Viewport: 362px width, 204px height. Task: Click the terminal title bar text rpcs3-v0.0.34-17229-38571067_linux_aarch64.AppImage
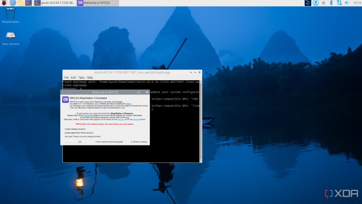point(132,72)
